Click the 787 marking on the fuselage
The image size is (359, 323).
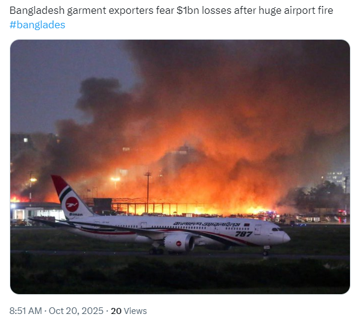[243, 234]
